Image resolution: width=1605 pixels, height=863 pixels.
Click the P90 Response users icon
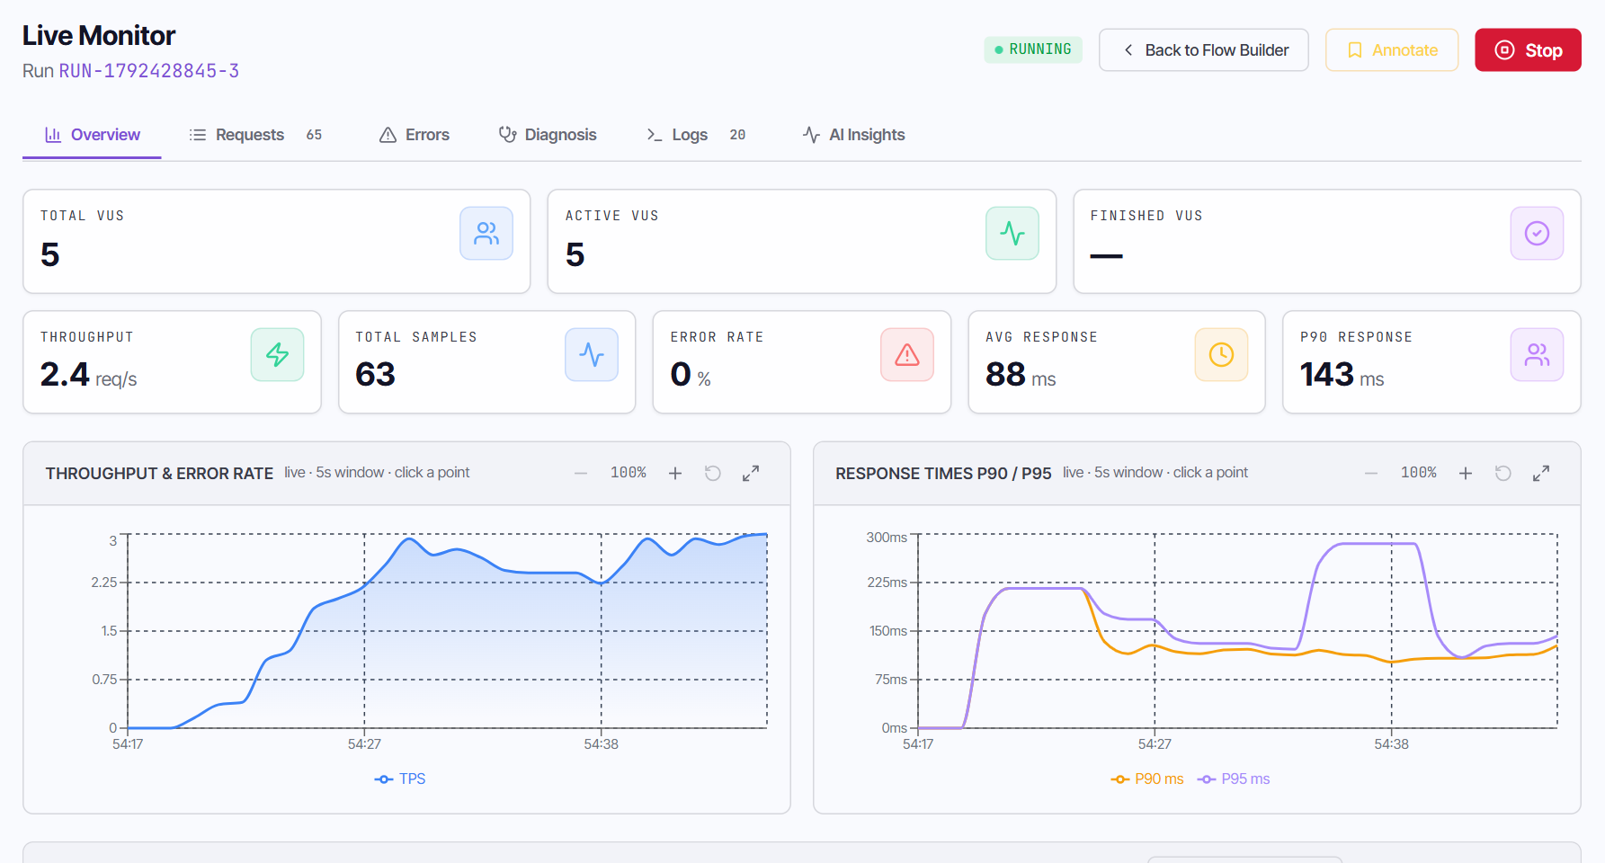(x=1538, y=355)
